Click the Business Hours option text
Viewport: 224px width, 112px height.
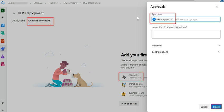136,93
